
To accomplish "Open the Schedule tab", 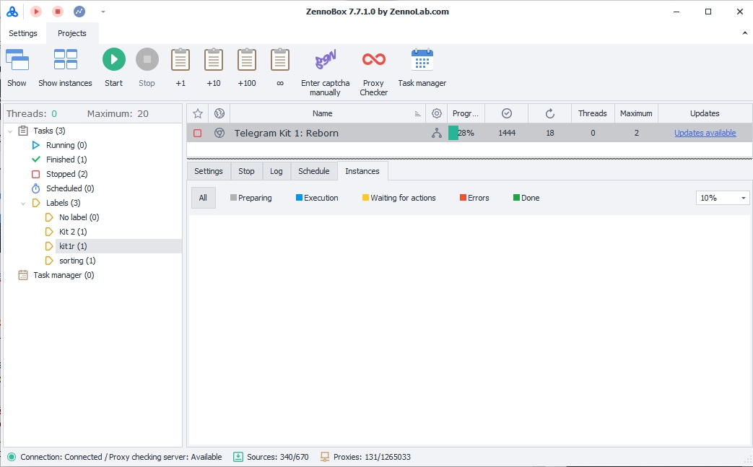I will tap(313, 171).
